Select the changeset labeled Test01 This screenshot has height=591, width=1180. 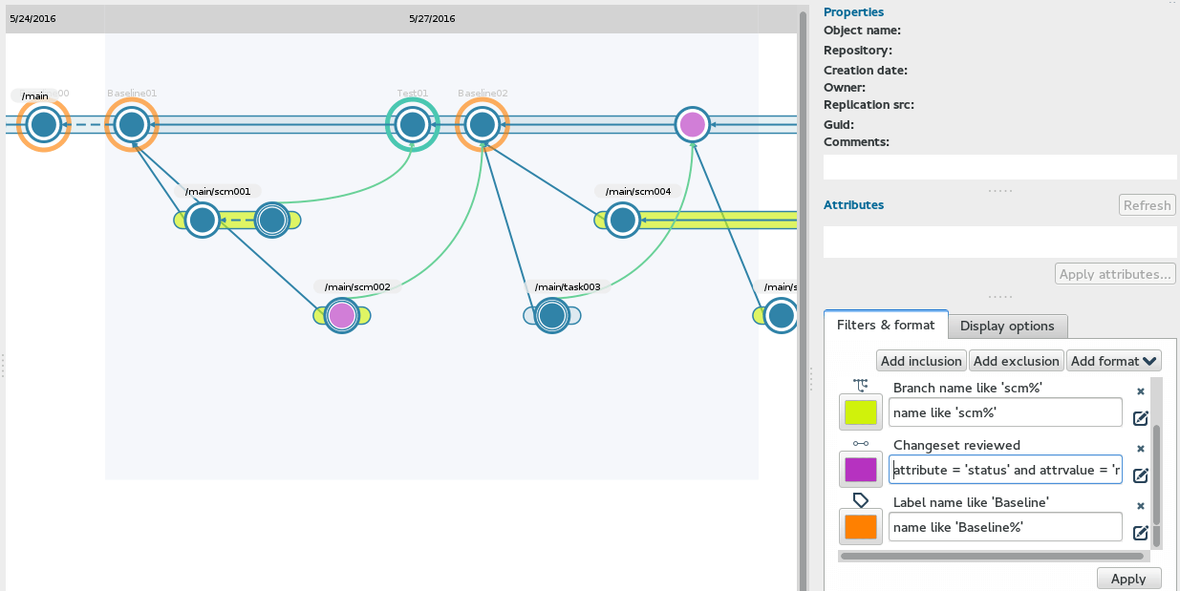point(412,124)
